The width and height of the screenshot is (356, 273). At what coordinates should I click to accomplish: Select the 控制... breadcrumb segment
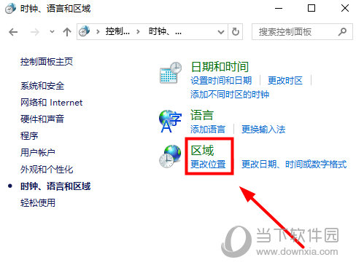(x=117, y=31)
